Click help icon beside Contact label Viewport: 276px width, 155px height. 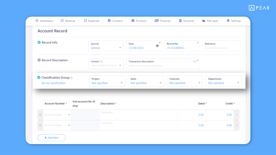101,61
